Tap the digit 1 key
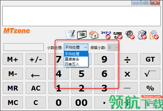The image size is (163, 111). tap(58, 88)
